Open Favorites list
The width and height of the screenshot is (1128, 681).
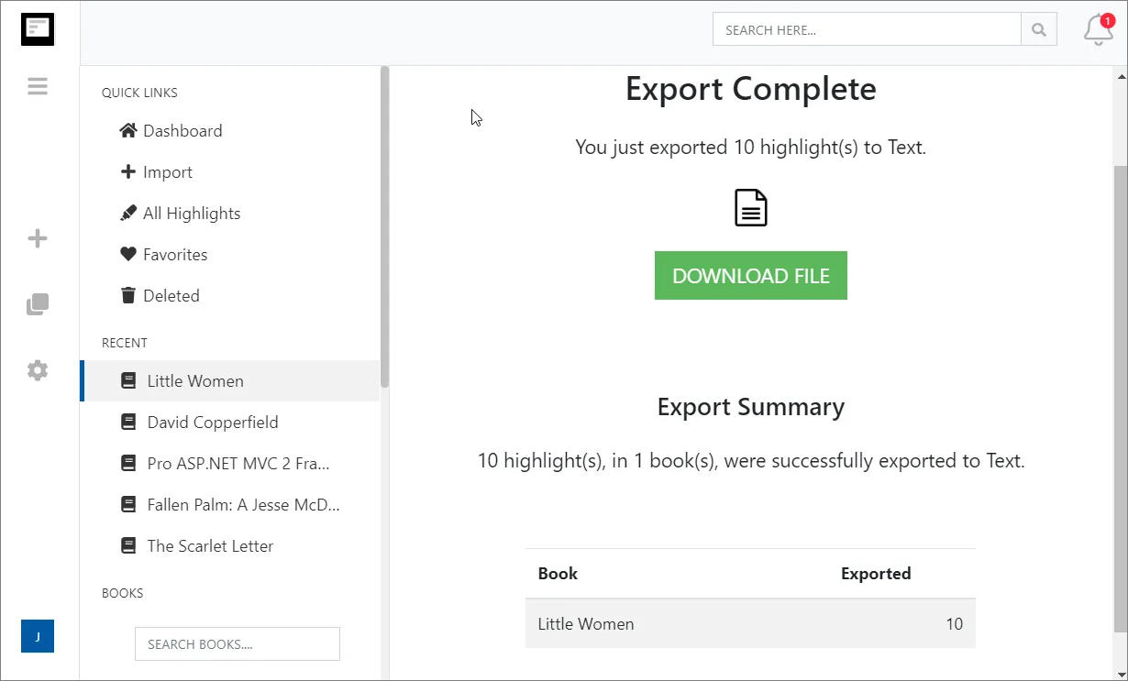click(x=174, y=255)
